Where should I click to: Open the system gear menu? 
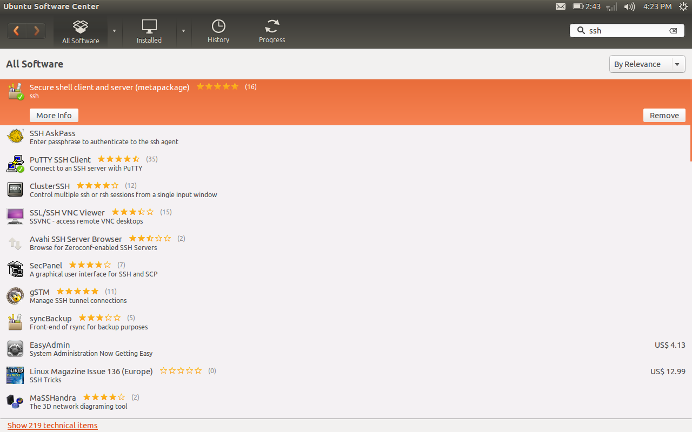pos(683,7)
